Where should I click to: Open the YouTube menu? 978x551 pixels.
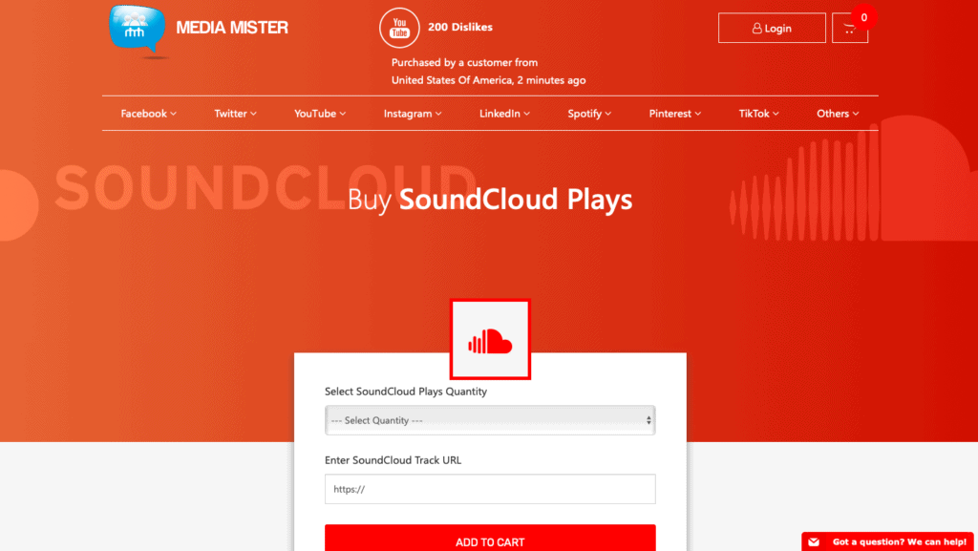point(320,114)
